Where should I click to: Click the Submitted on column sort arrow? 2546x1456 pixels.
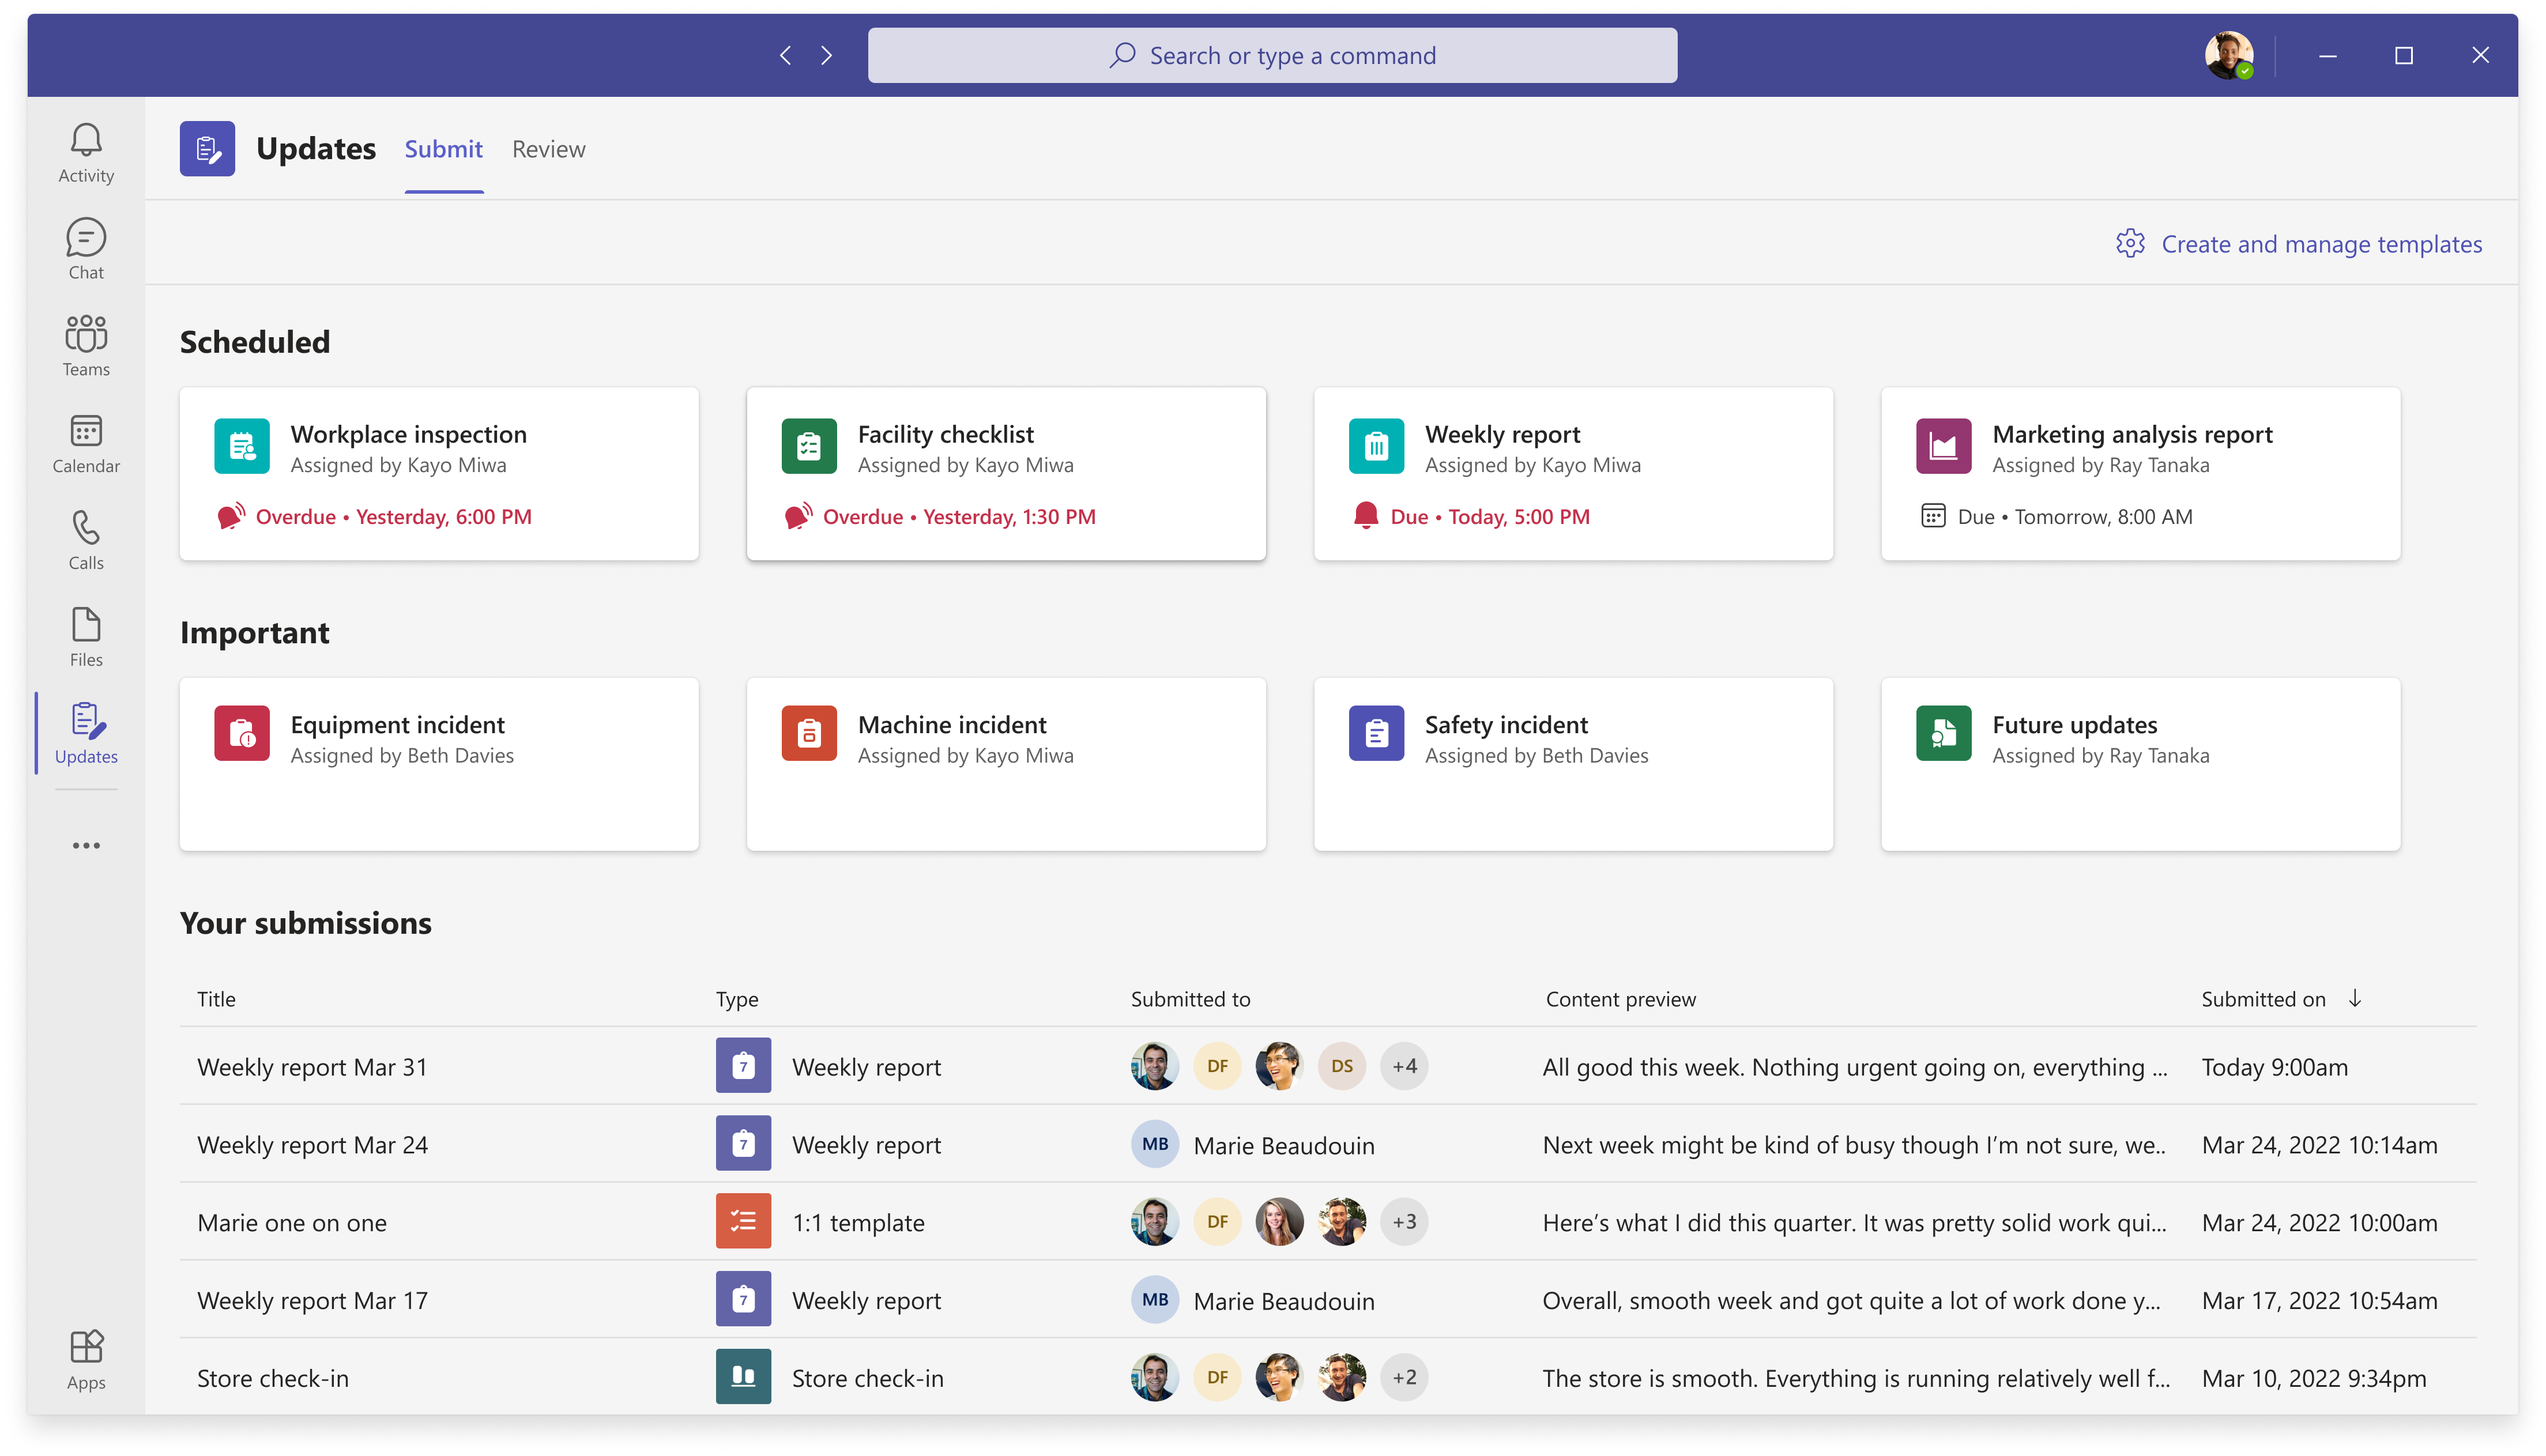click(2359, 998)
